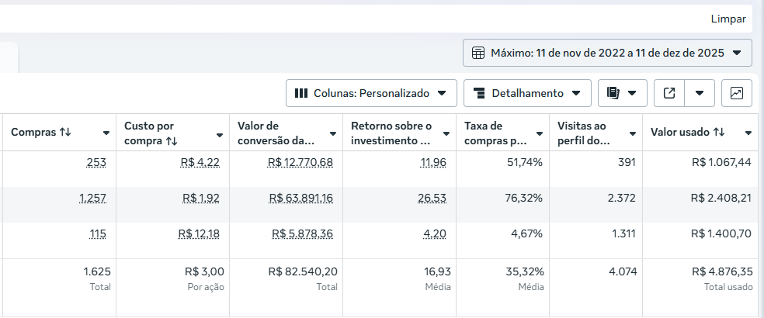Open Visitas ao perfil column options arrow
The height and width of the screenshot is (318, 764).
(x=632, y=133)
